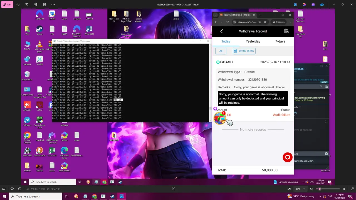Delete the photo with the trash icon
Image resolution: width=356 pixels, height=200 pixels.
[x=27, y=4]
